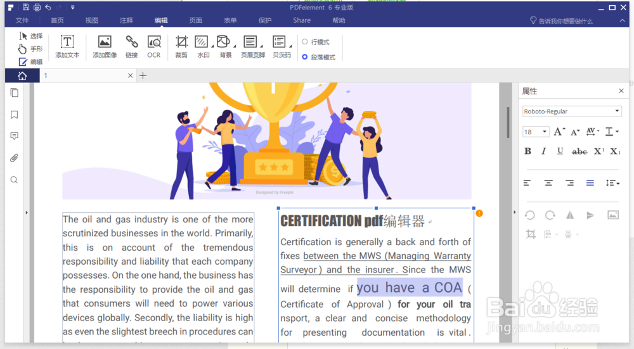Activate the 手形 hand tool
The height and width of the screenshot is (349, 634).
pos(30,49)
